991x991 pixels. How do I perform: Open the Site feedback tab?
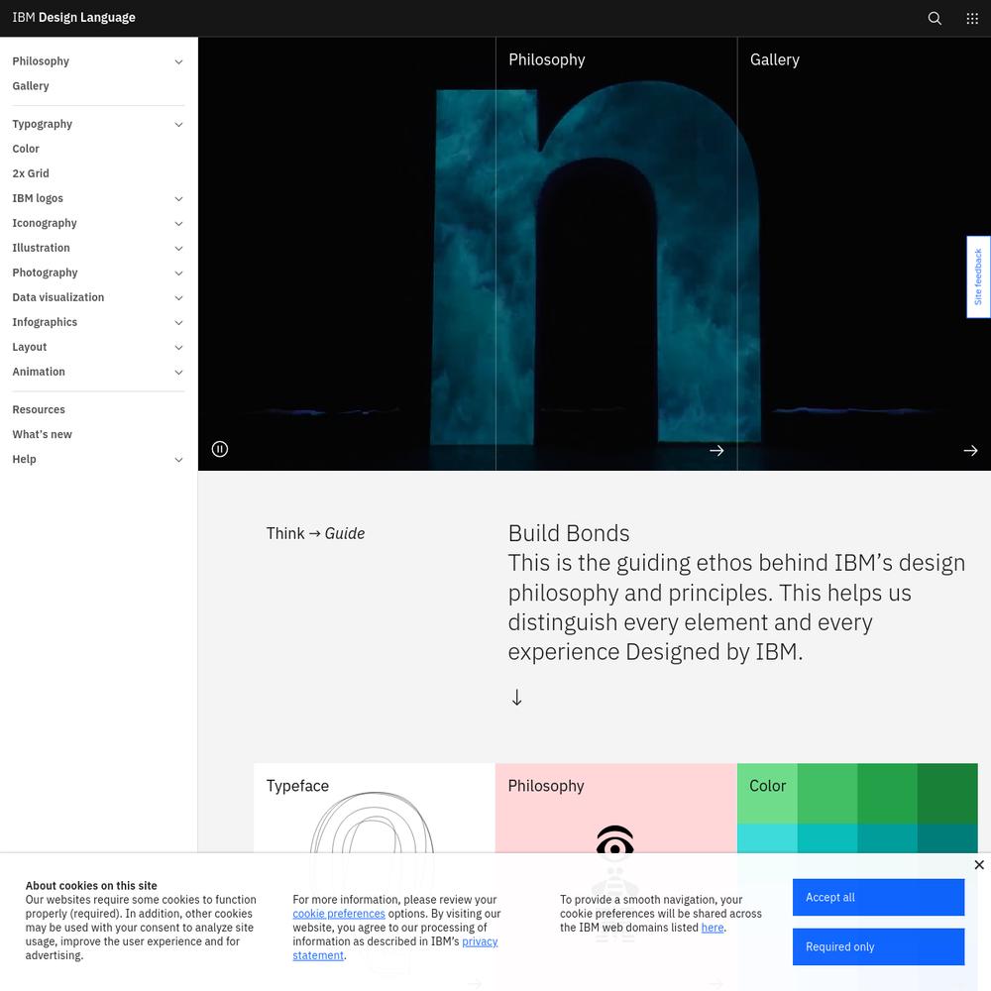click(978, 276)
